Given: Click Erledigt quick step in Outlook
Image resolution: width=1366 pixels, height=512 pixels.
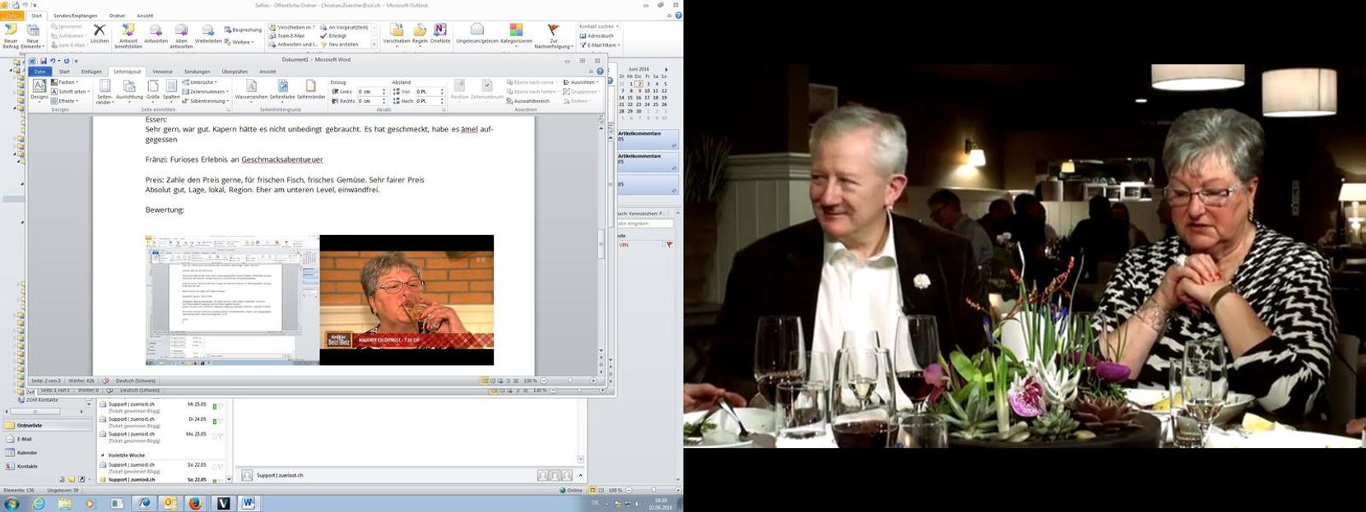Looking at the screenshot, I should (333, 36).
